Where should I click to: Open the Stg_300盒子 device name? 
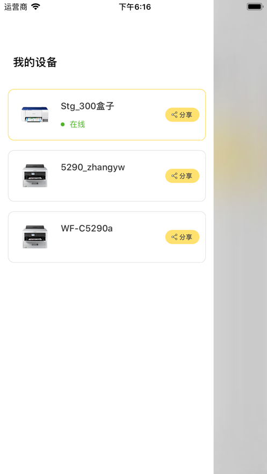pyautogui.click(x=88, y=106)
